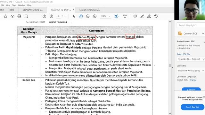The width and height of the screenshot is (205, 115).
Task: Open the Edit menu
Action: tap(2, 5)
